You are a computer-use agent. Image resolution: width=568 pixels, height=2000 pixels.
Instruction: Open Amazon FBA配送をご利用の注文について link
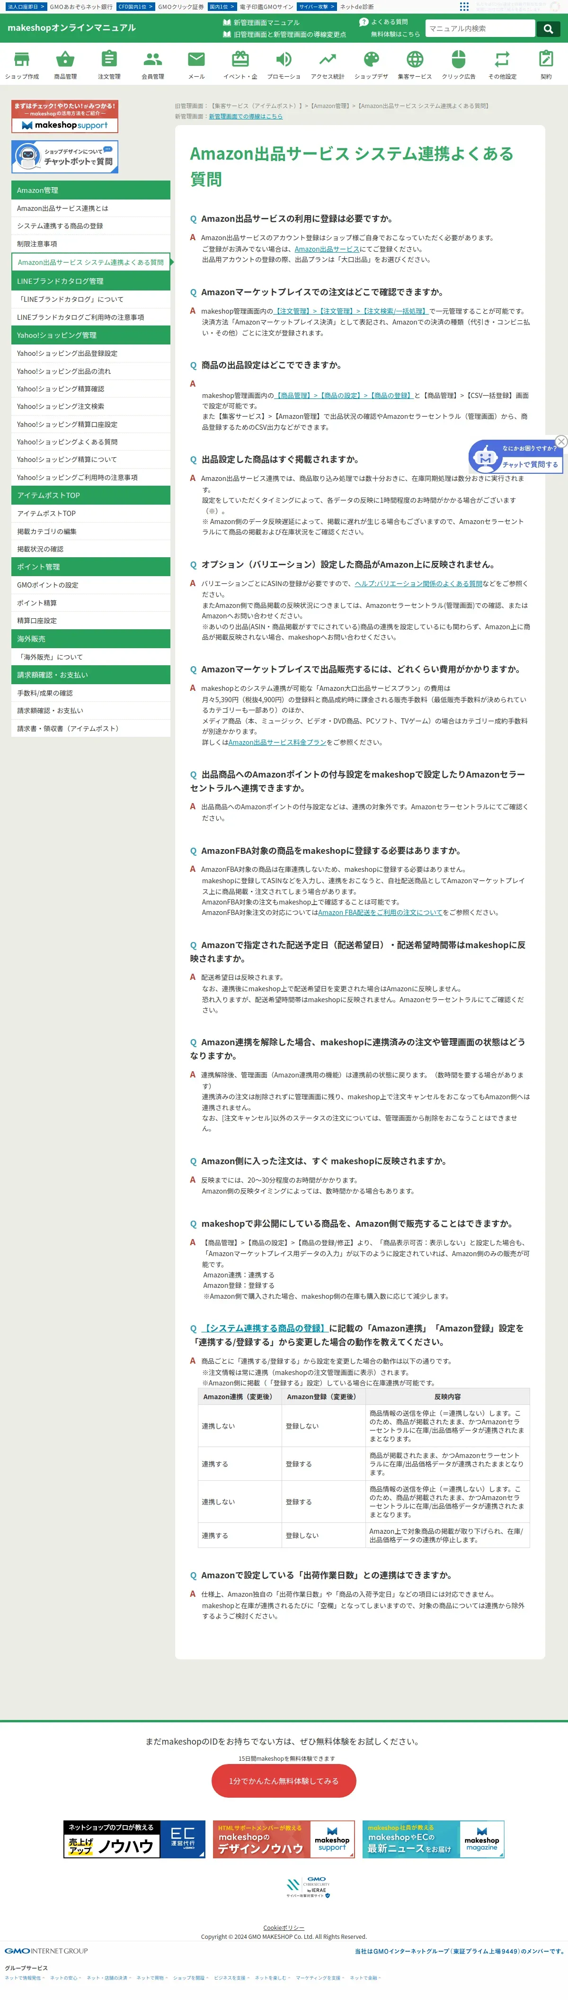pyautogui.click(x=380, y=912)
